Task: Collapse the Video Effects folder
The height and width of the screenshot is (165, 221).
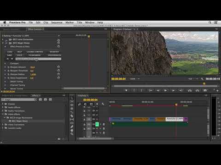Action: (x=2, y=114)
